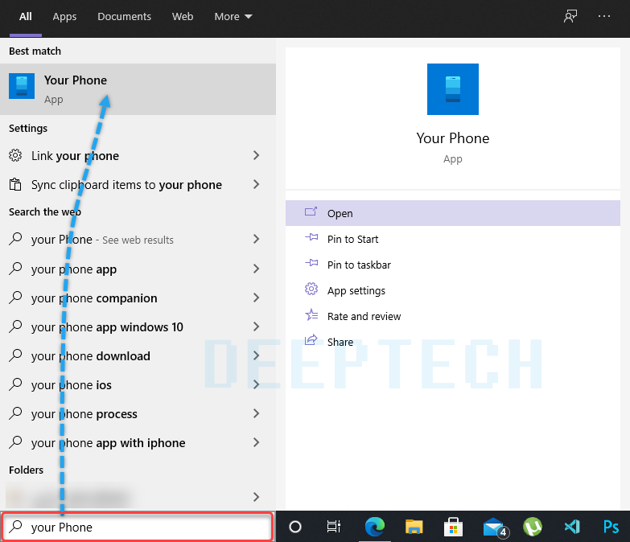Click gear icon beside Link your phone

point(15,155)
